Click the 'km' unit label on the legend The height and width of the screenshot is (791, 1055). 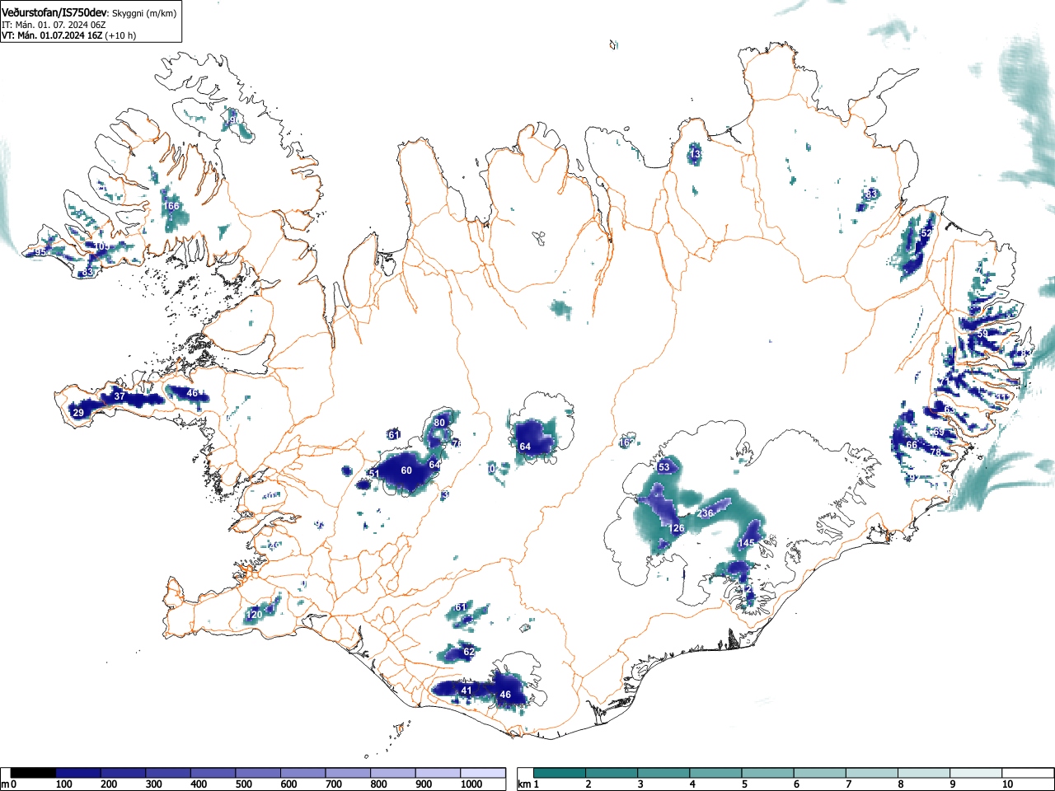coord(524,784)
